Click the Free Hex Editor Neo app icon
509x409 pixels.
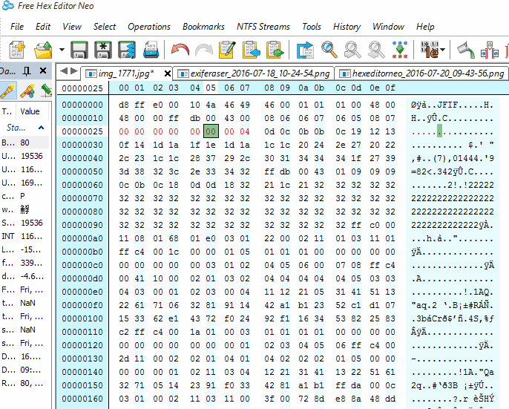7,5
